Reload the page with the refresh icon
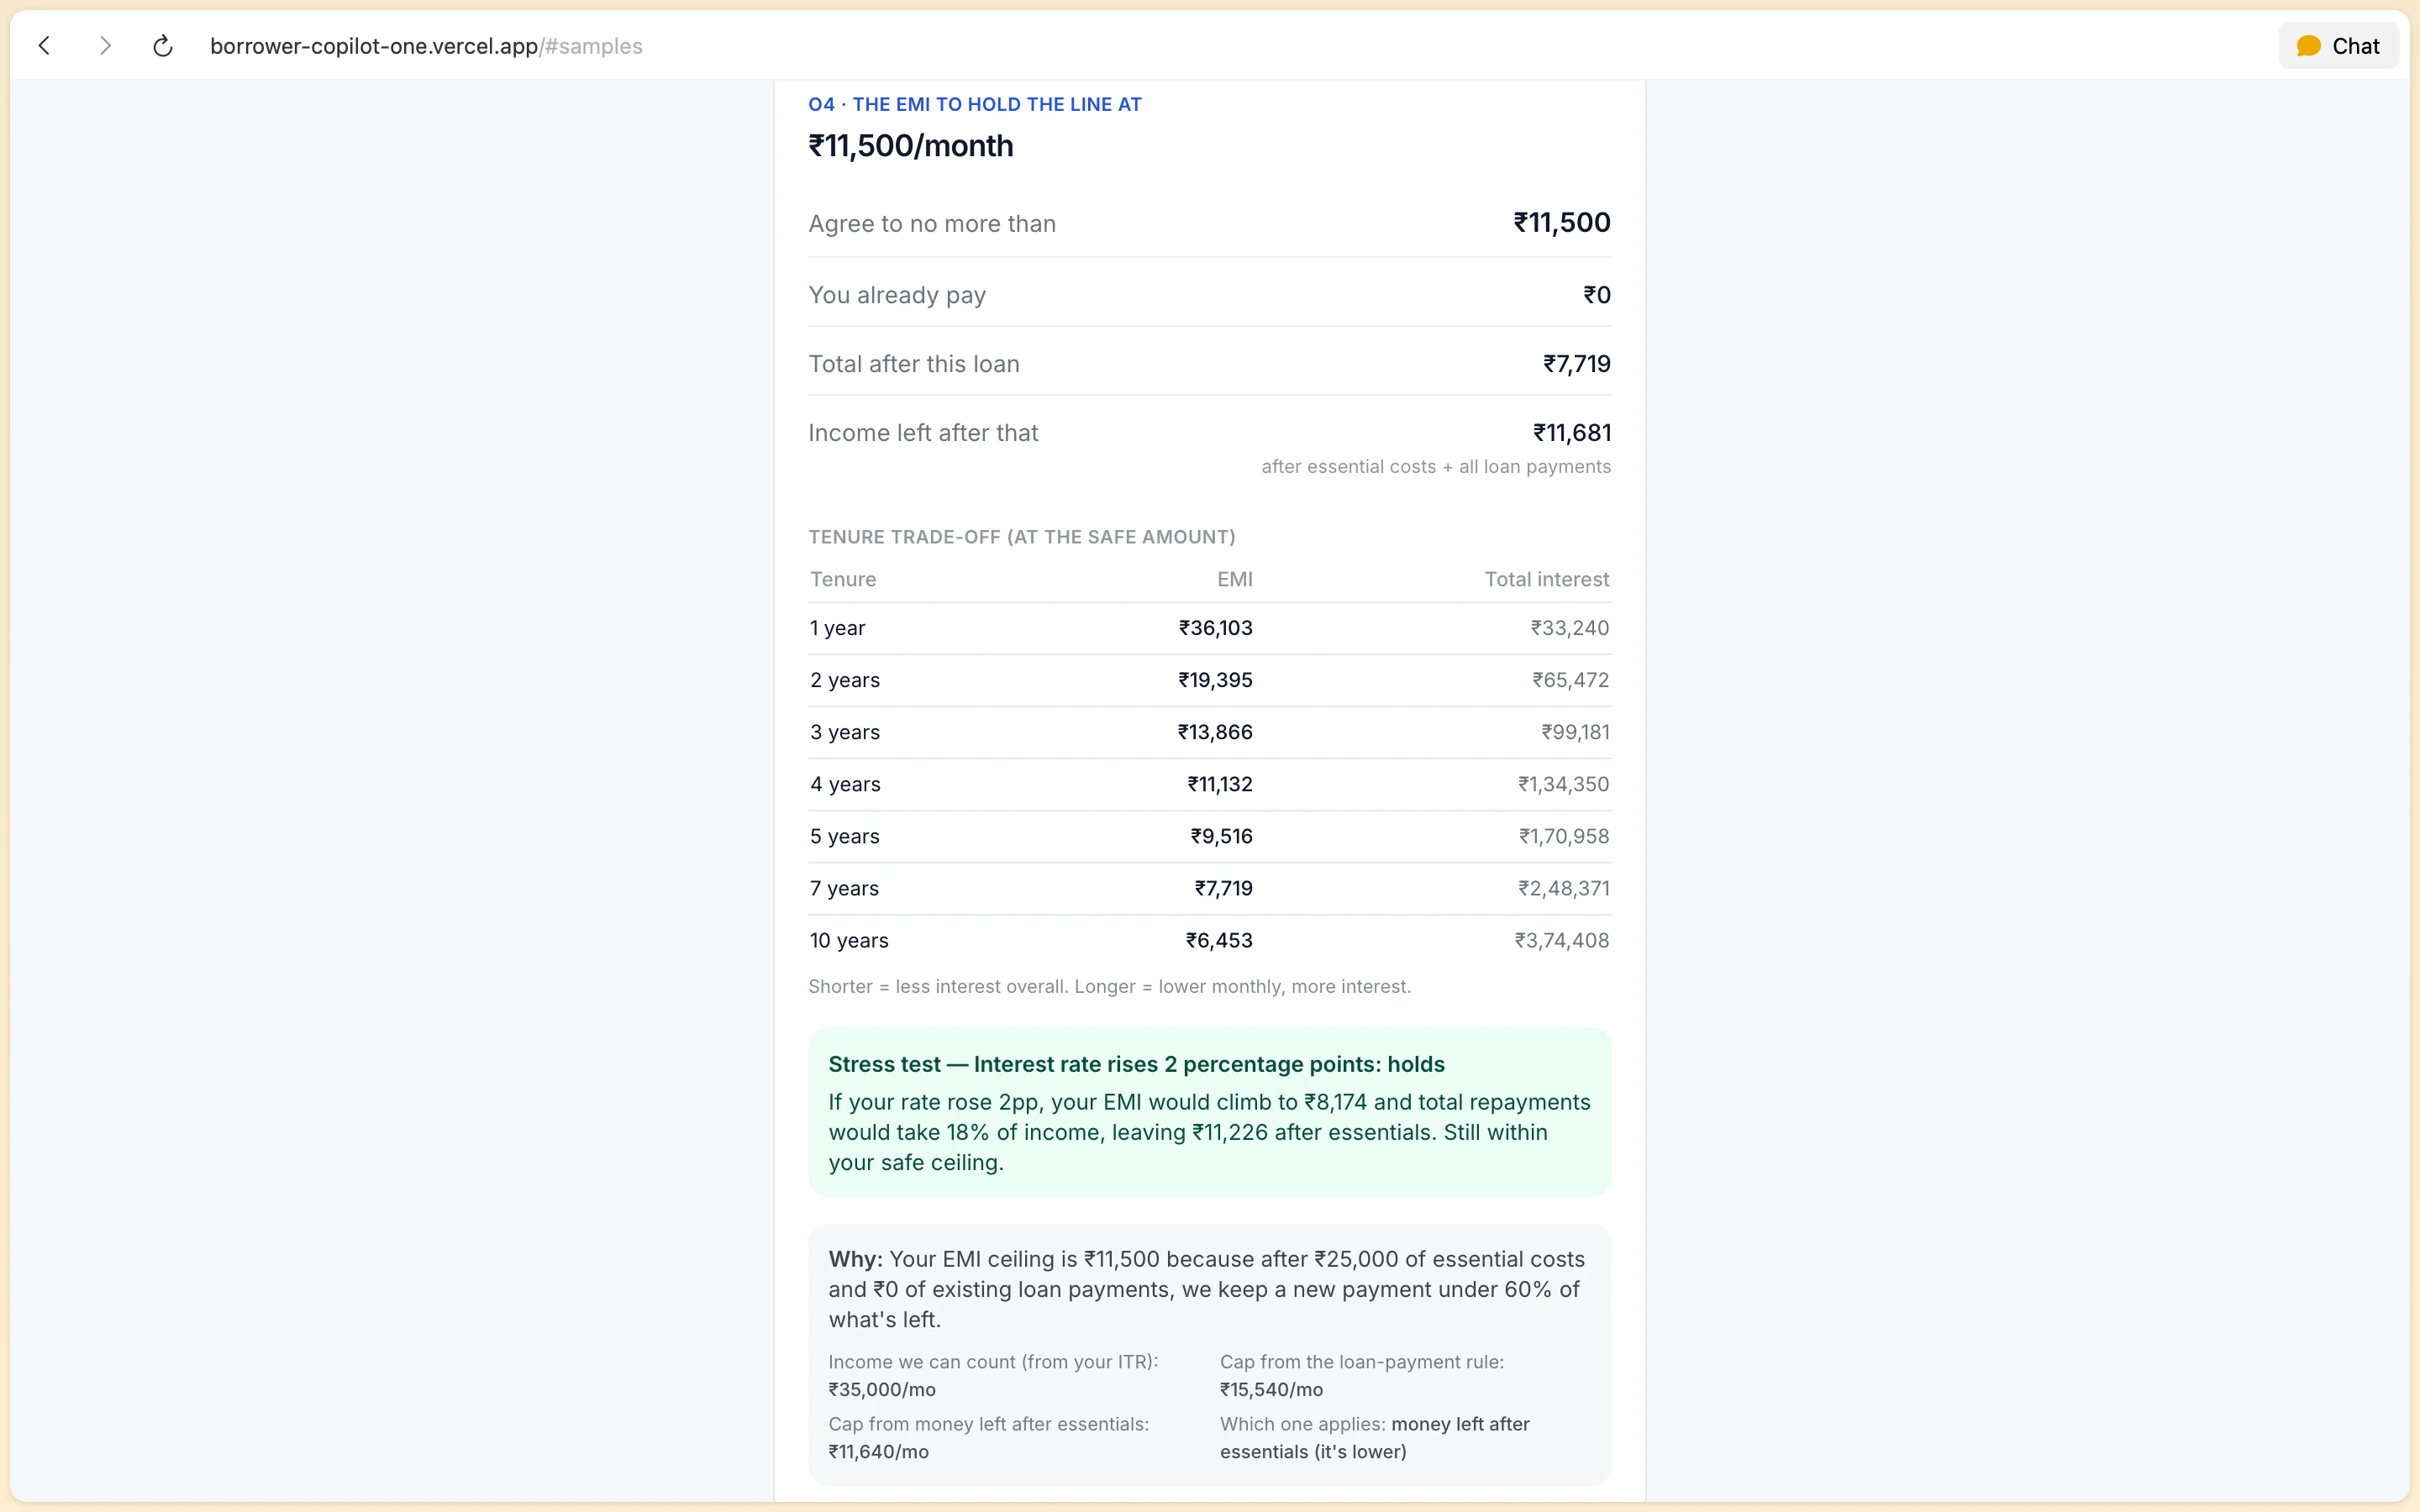The height and width of the screenshot is (1512, 2420). (x=163, y=46)
